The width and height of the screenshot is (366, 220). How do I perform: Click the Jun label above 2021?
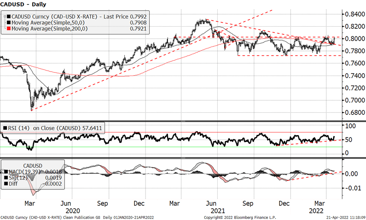[211, 203]
